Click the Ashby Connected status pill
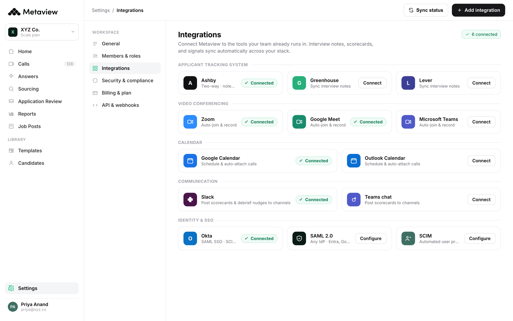 (x=259, y=83)
